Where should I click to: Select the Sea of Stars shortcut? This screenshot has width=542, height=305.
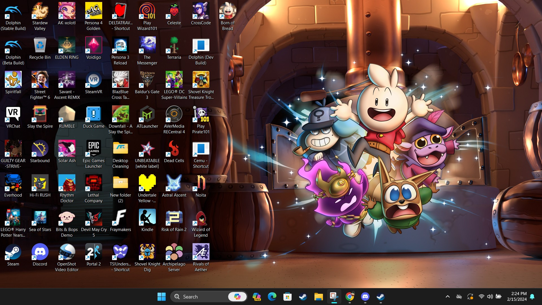[40, 220]
